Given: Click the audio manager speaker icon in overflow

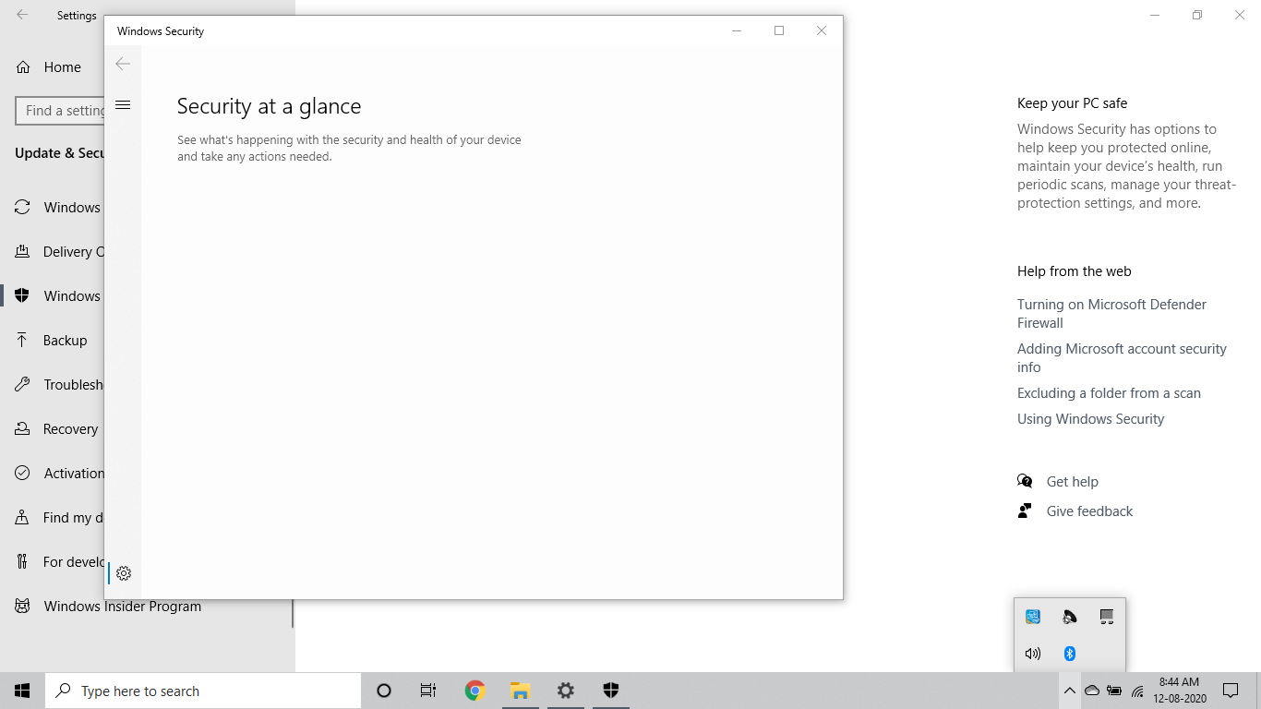Looking at the screenshot, I should click(x=1070, y=617).
